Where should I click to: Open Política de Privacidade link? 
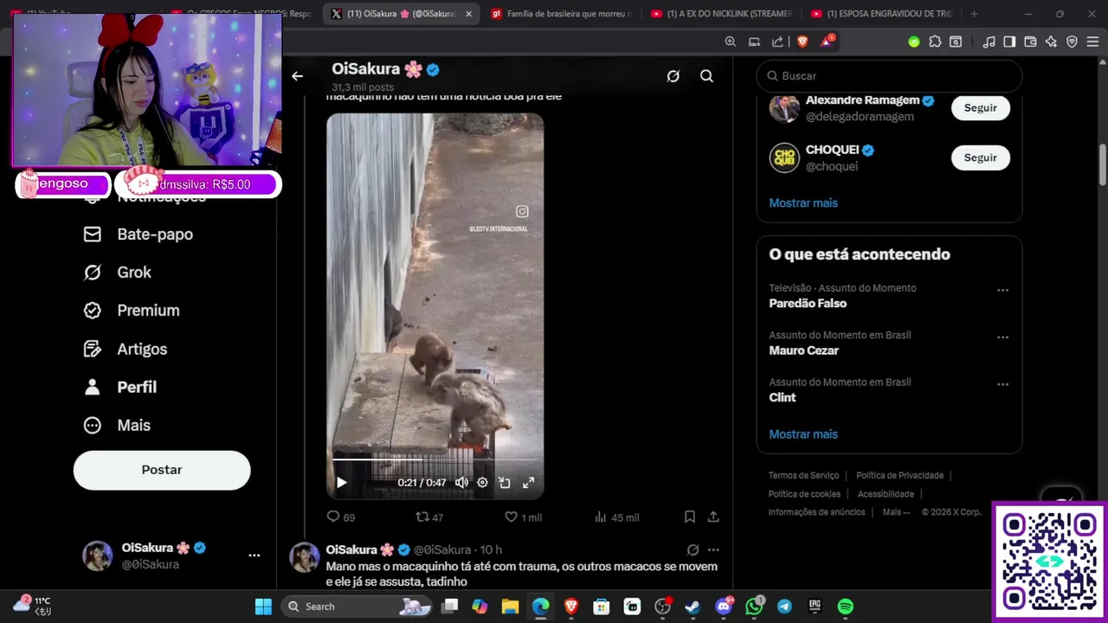coord(899,475)
